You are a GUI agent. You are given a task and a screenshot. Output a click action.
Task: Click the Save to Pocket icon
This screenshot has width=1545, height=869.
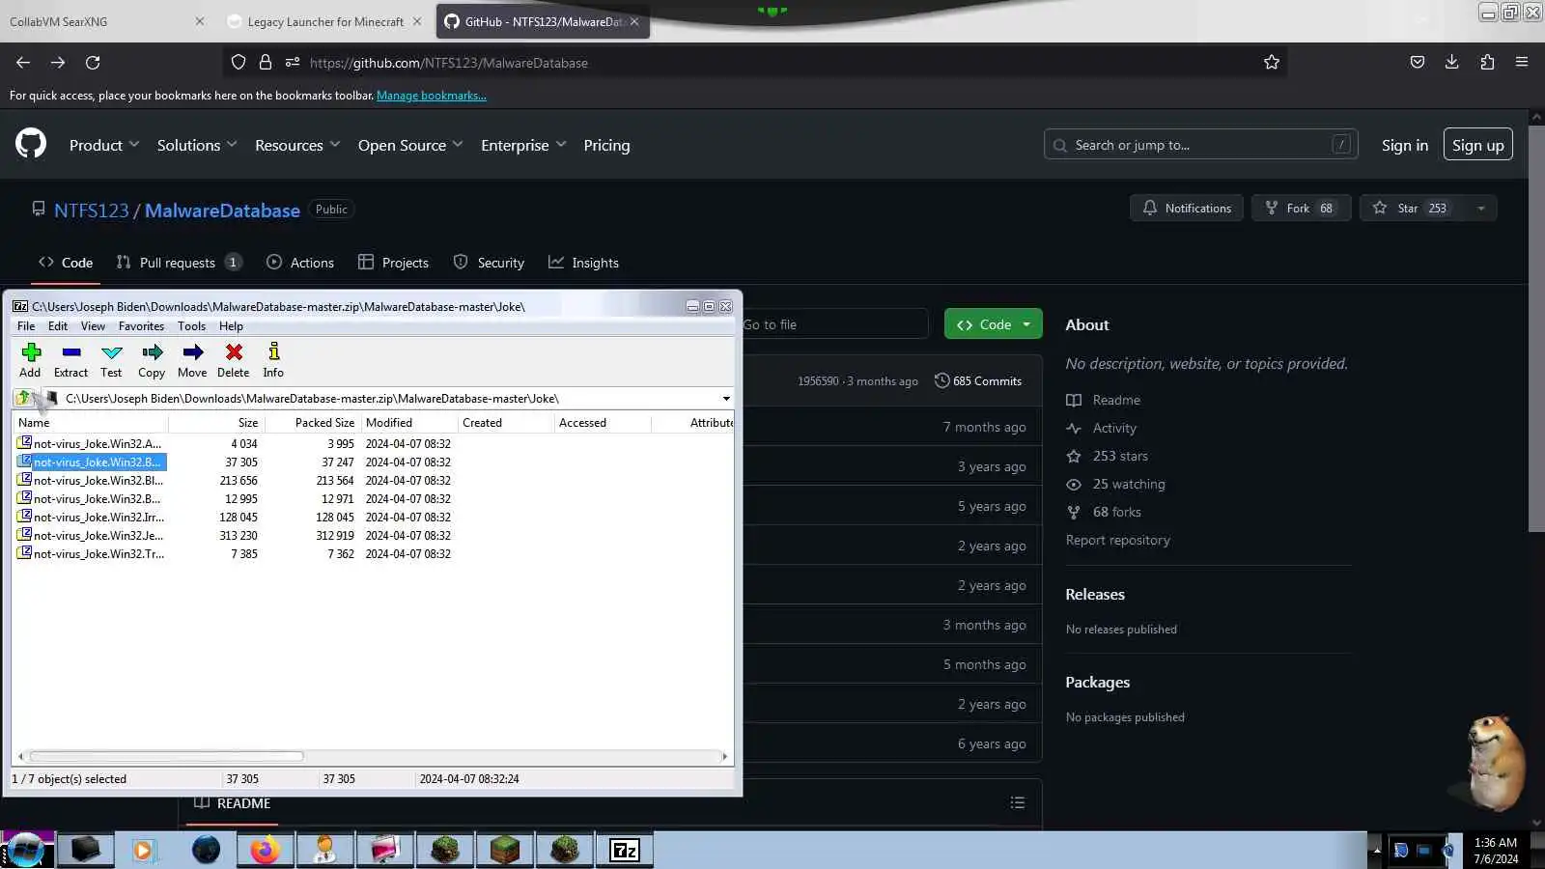click(1417, 63)
